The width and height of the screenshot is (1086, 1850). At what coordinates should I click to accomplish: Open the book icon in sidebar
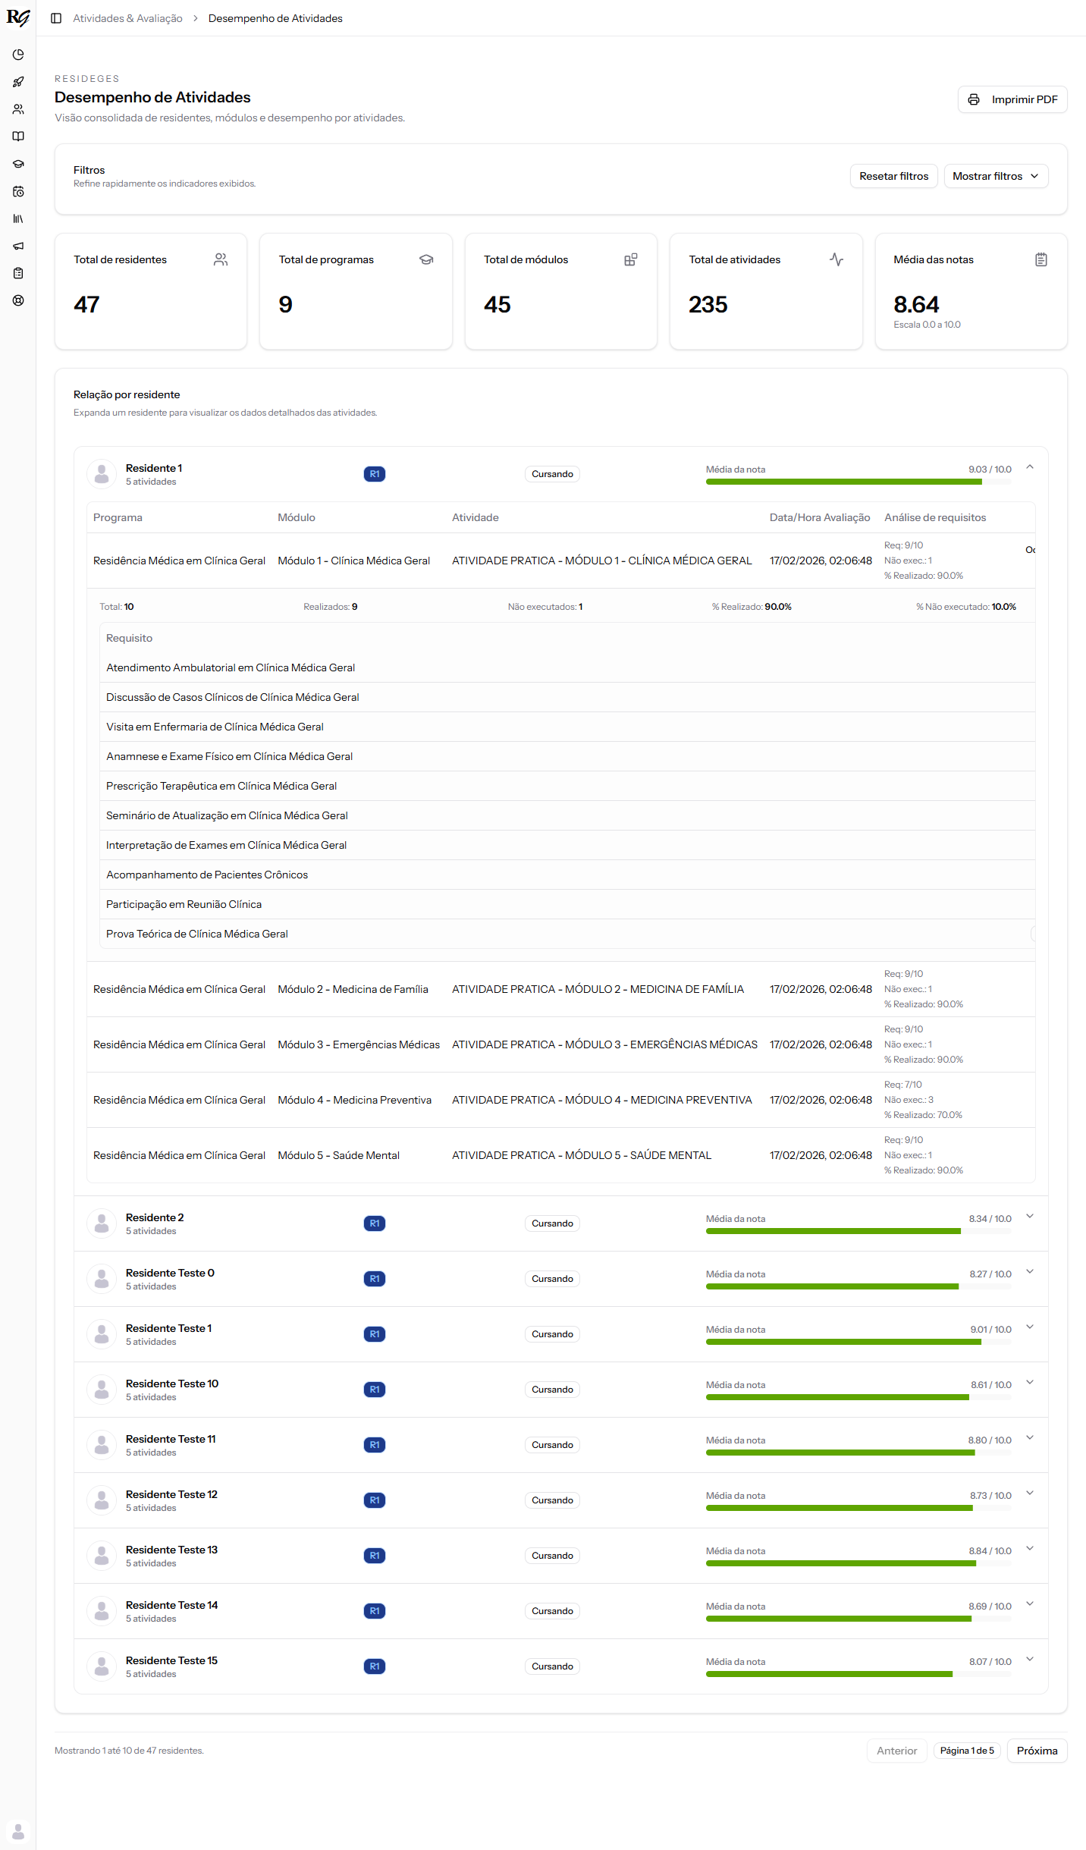pyautogui.click(x=18, y=137)
